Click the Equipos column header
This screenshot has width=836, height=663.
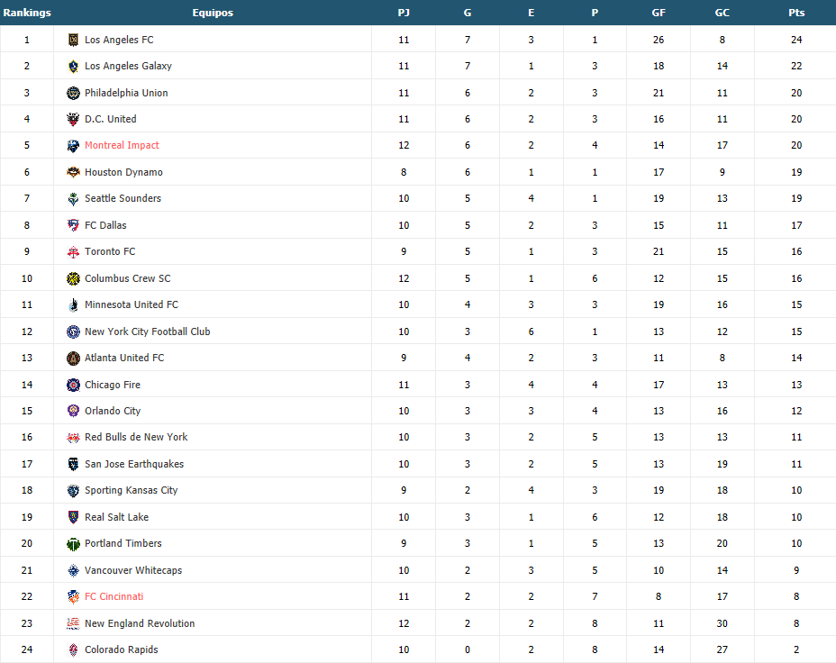(x=213, y=13)
